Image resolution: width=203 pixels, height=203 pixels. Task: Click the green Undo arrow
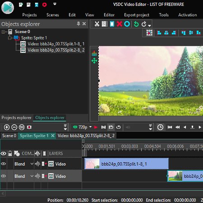pos(136,24)
